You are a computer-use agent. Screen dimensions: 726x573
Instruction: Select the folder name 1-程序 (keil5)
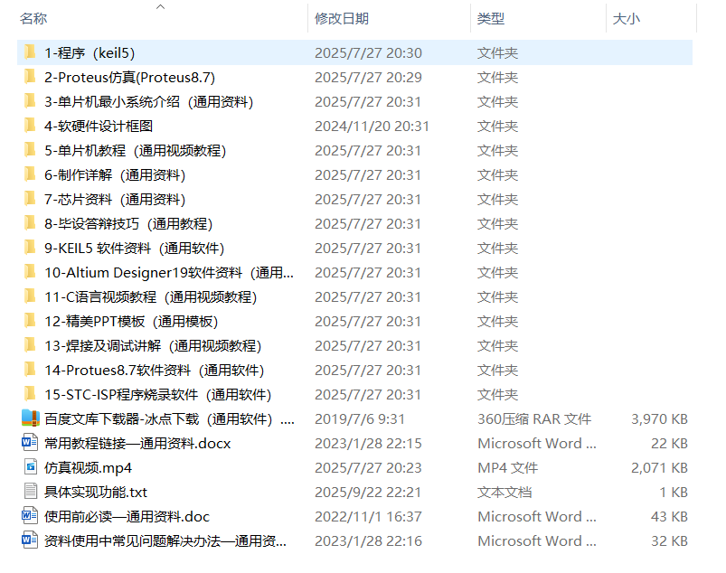pos(90,52)
